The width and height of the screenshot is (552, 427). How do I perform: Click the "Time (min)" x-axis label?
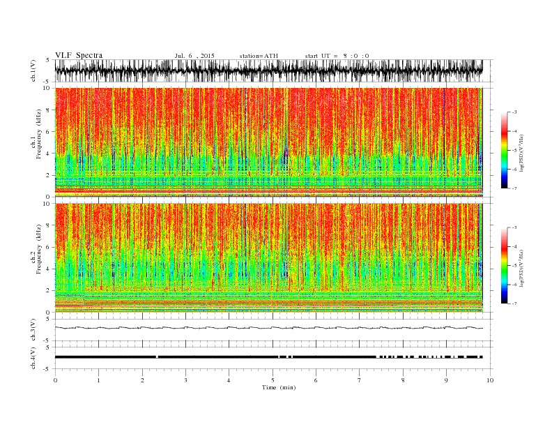click(x=279, y=387)
